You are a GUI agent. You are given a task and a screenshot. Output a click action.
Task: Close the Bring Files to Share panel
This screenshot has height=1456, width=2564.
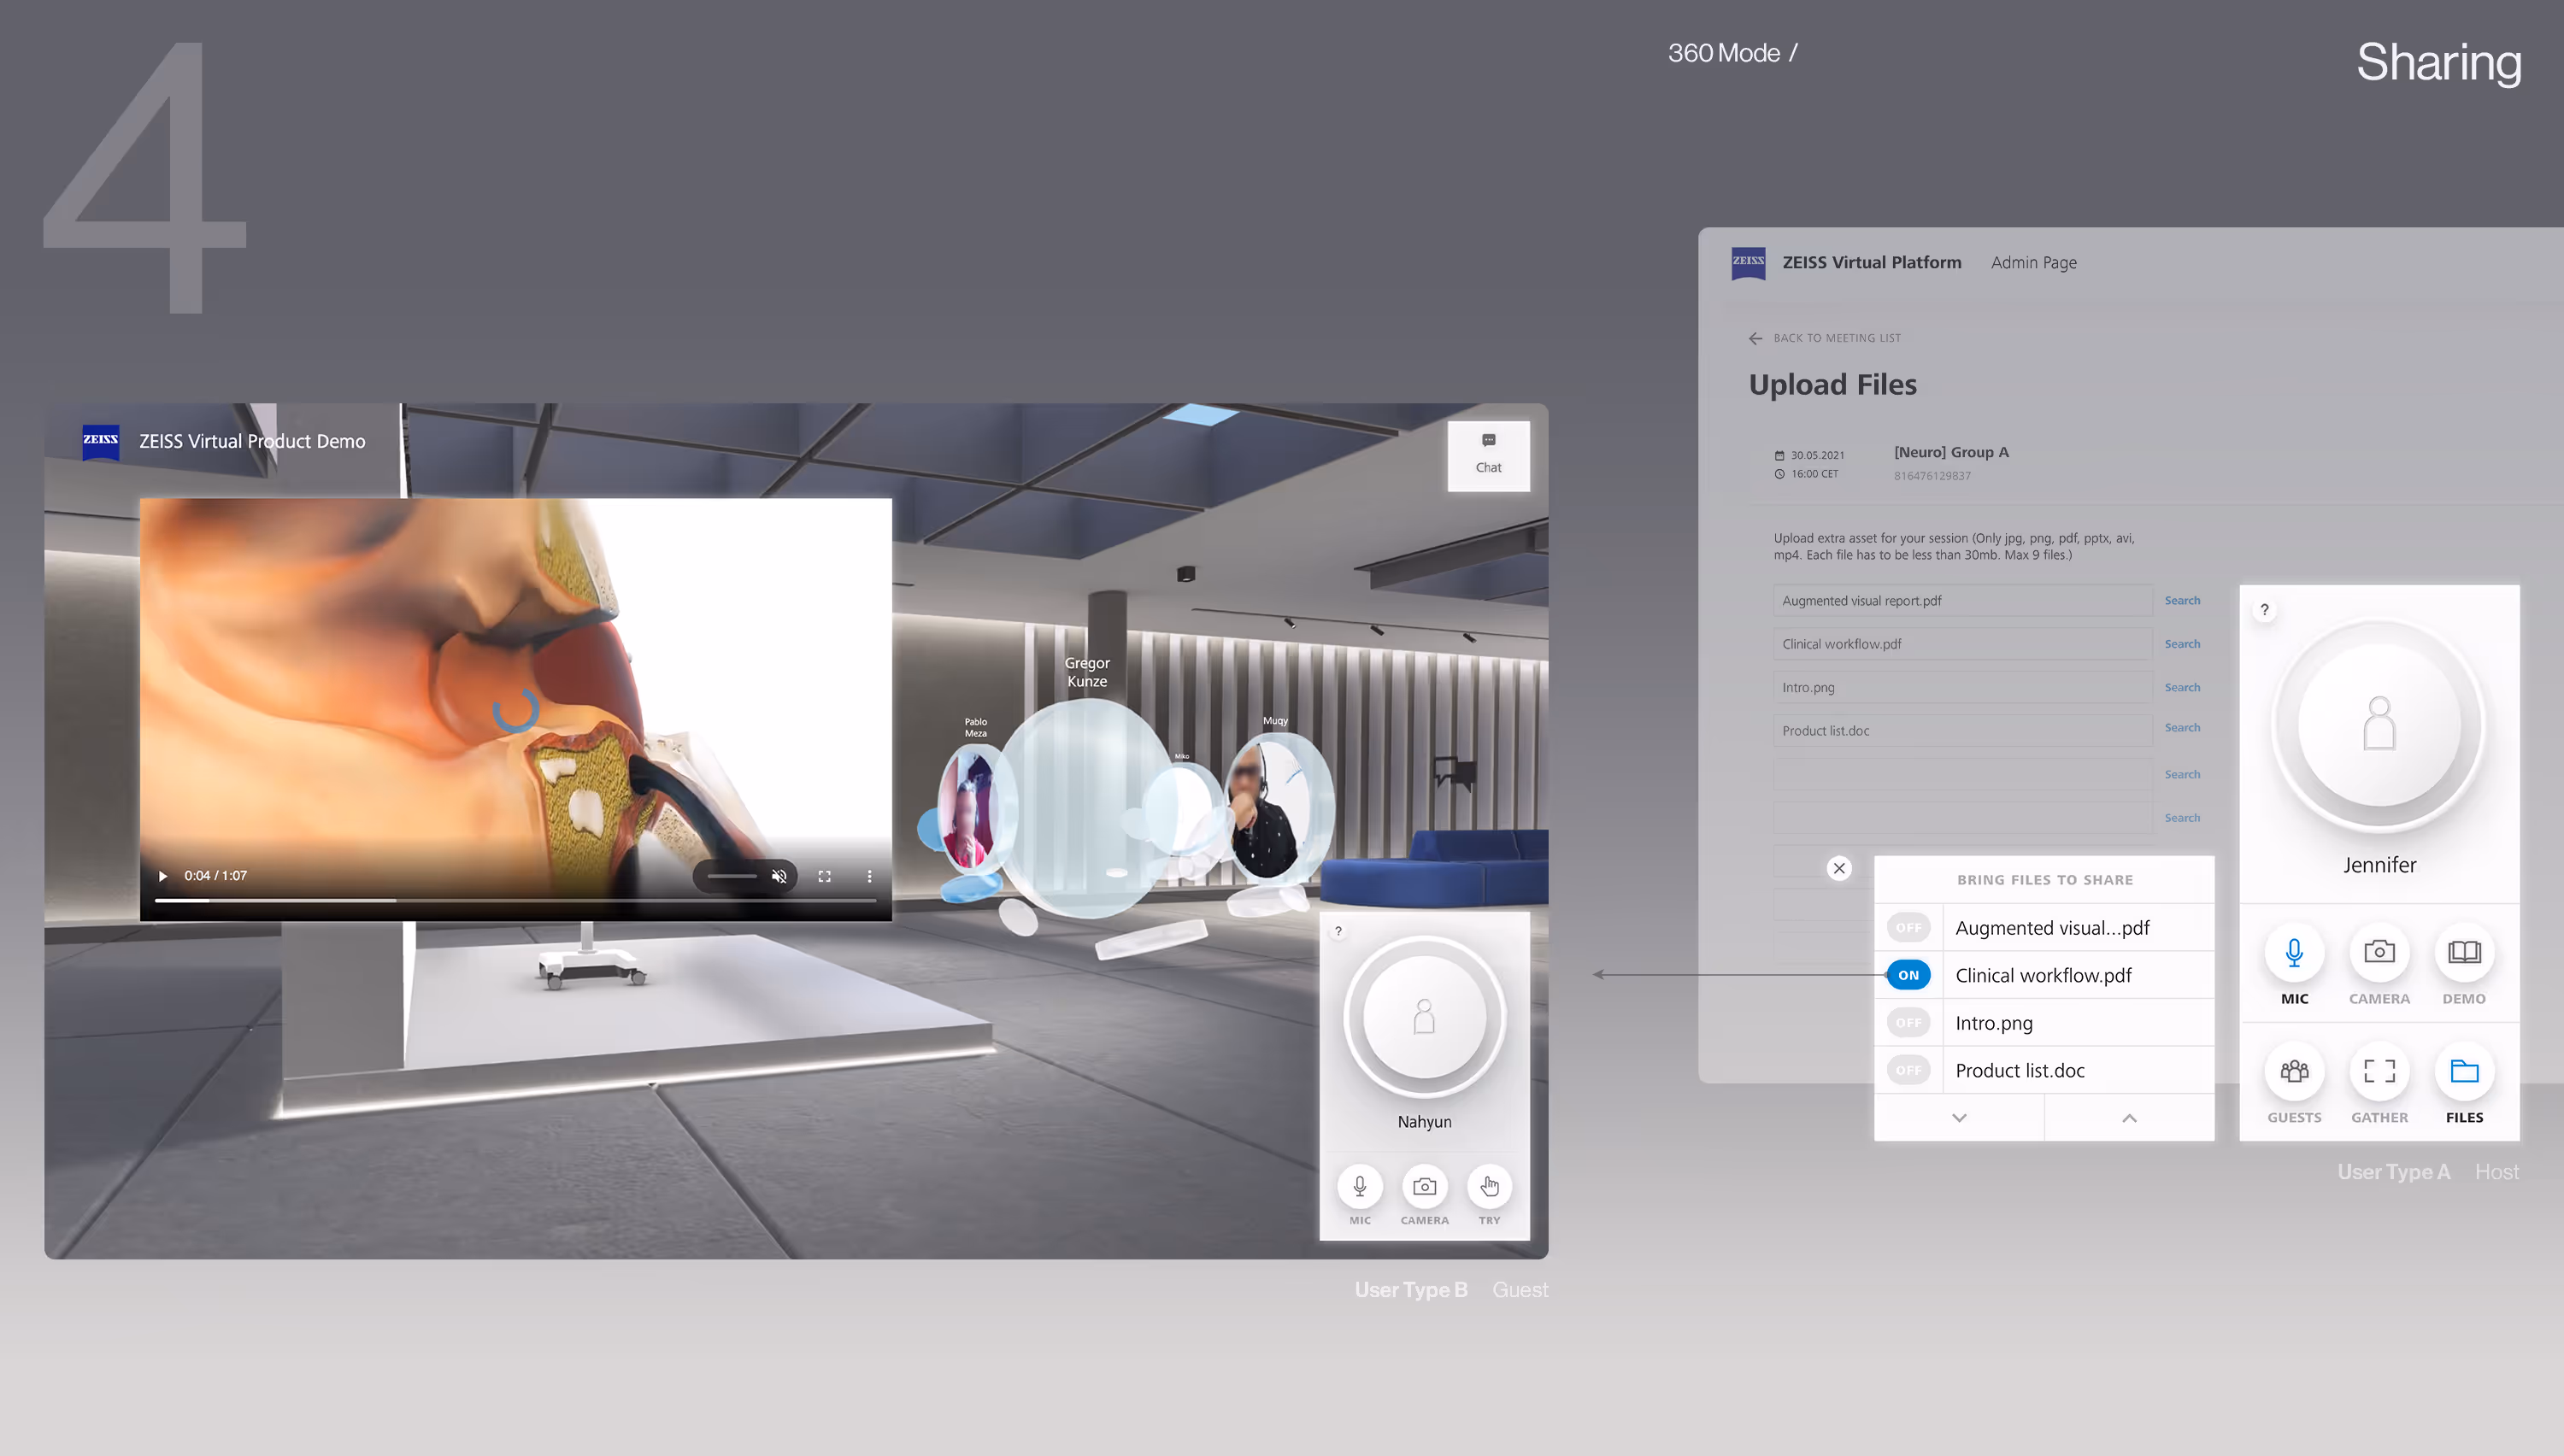click(x=1838, y=868)
